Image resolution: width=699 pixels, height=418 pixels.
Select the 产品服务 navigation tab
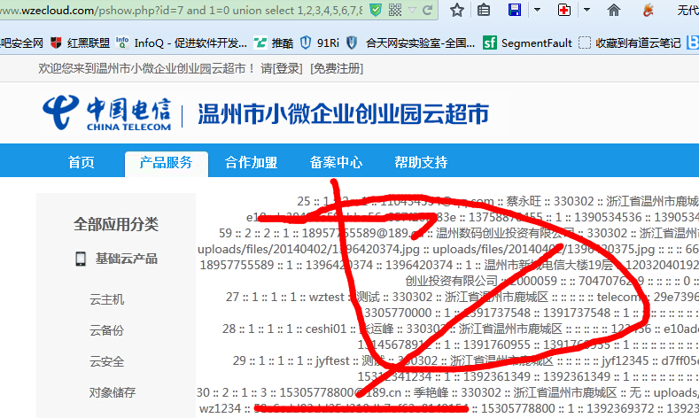point(167,163)
